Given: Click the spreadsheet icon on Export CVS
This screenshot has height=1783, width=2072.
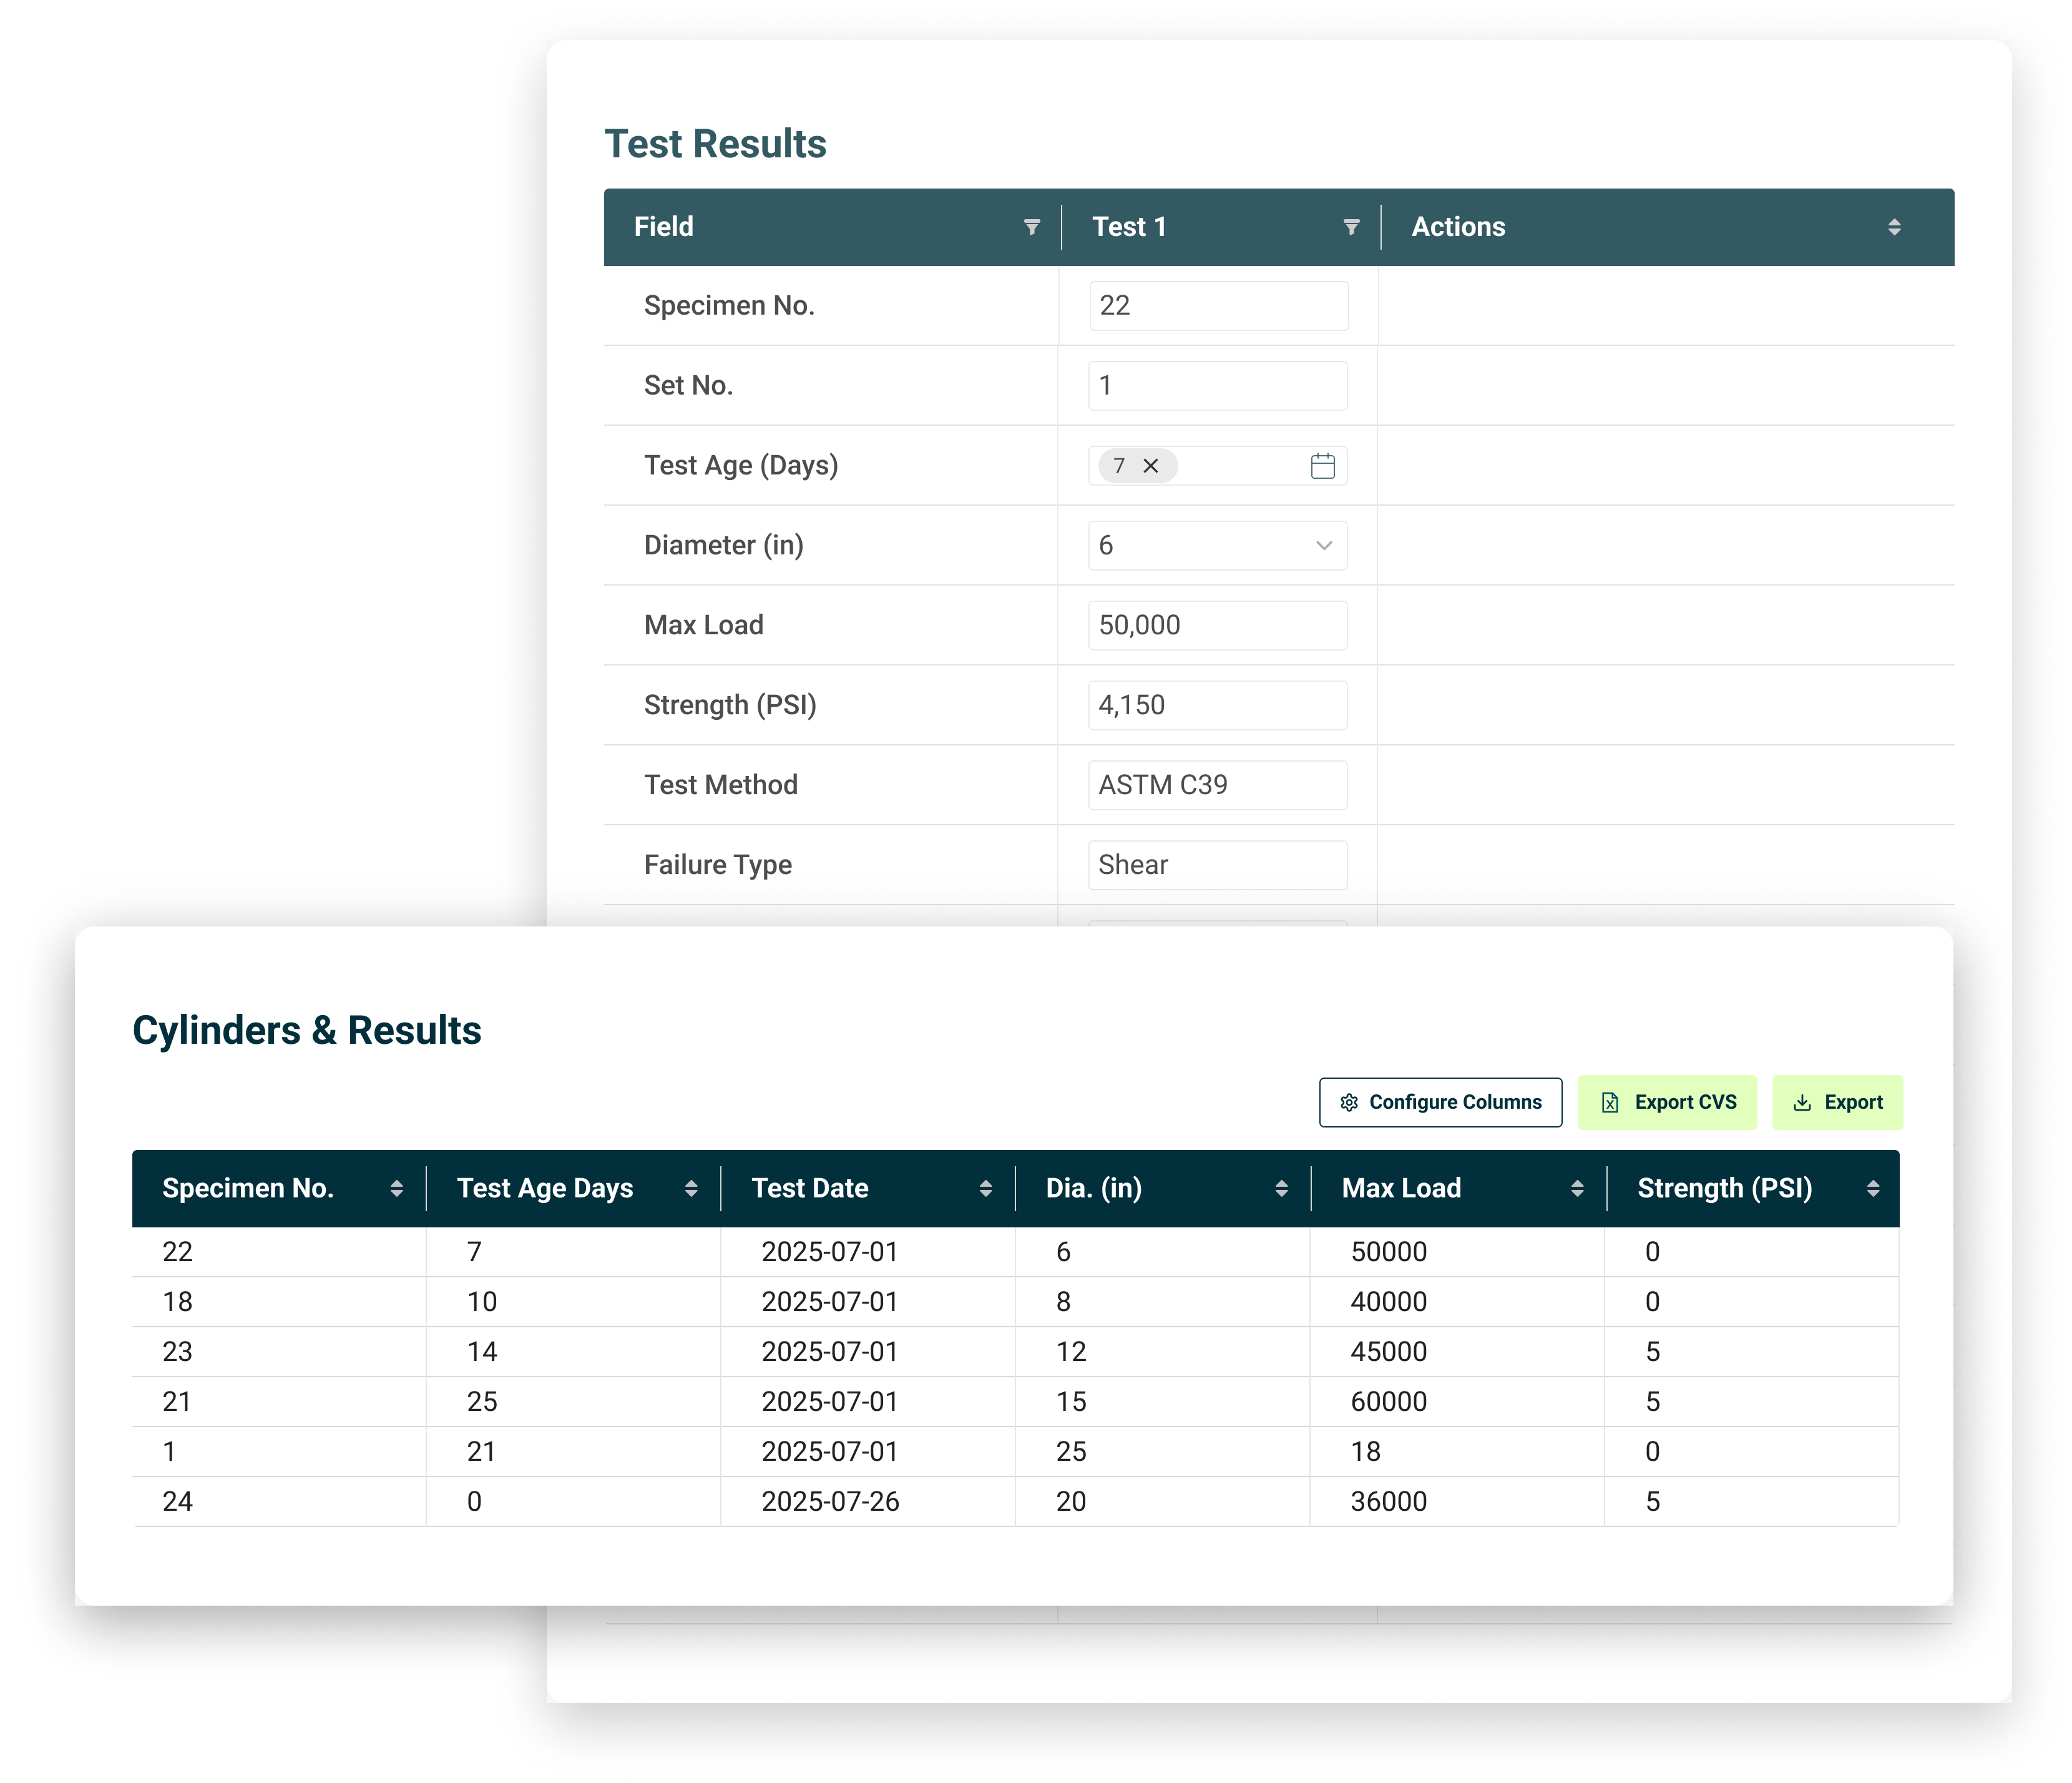Looking at the screenshot, I should 1609,1102.
